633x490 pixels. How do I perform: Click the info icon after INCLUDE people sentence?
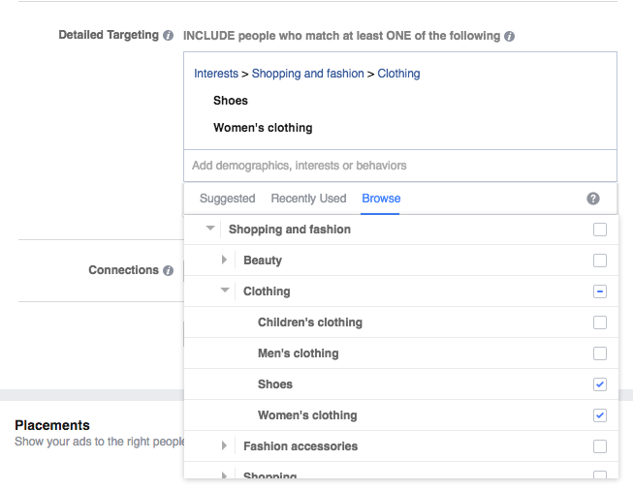coord(510,36)
